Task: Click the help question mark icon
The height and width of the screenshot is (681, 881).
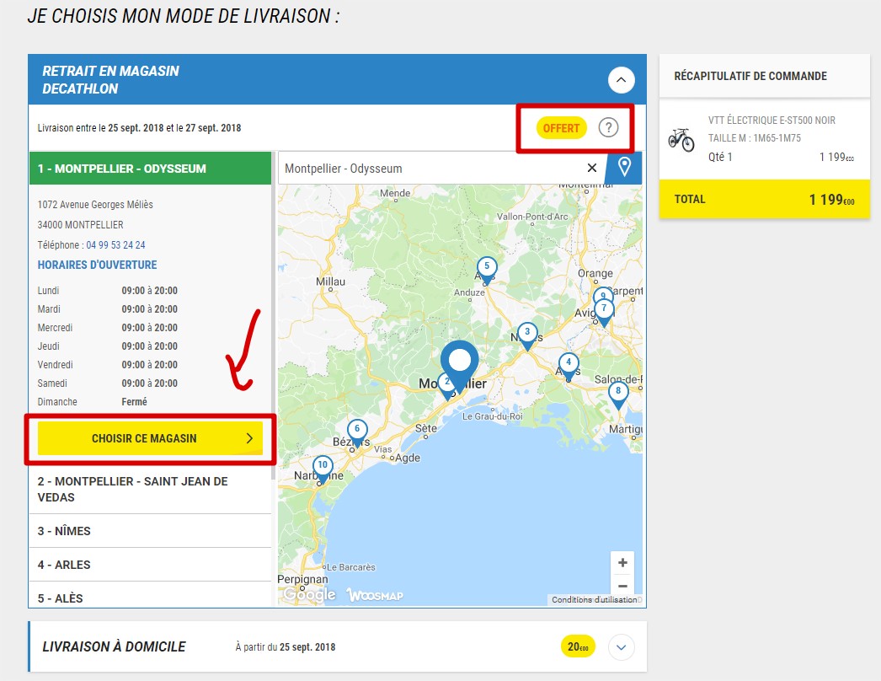Action: [608, 128]
